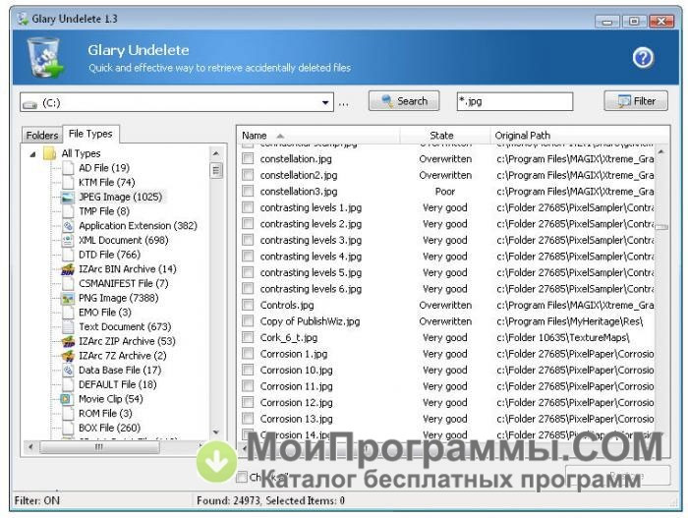The height and width of the screenshot is (518, 688).
Task: Switch to the File Types tab
Action: click(90, 134)
